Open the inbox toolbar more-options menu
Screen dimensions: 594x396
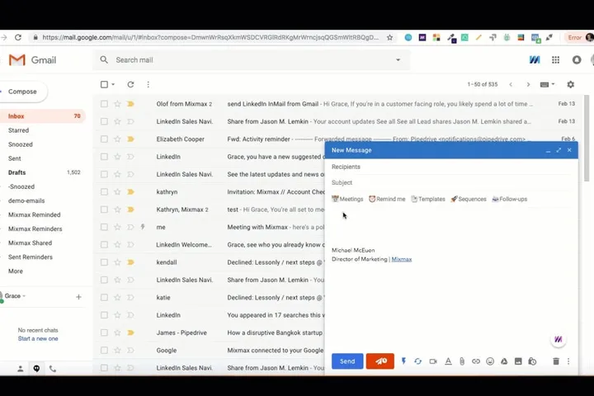[x=148, y=84]
